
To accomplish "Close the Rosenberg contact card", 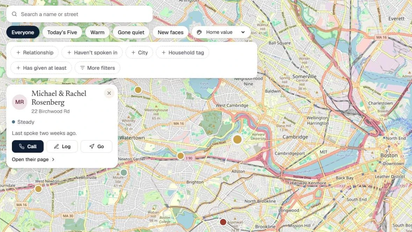I will coord(109,93).
